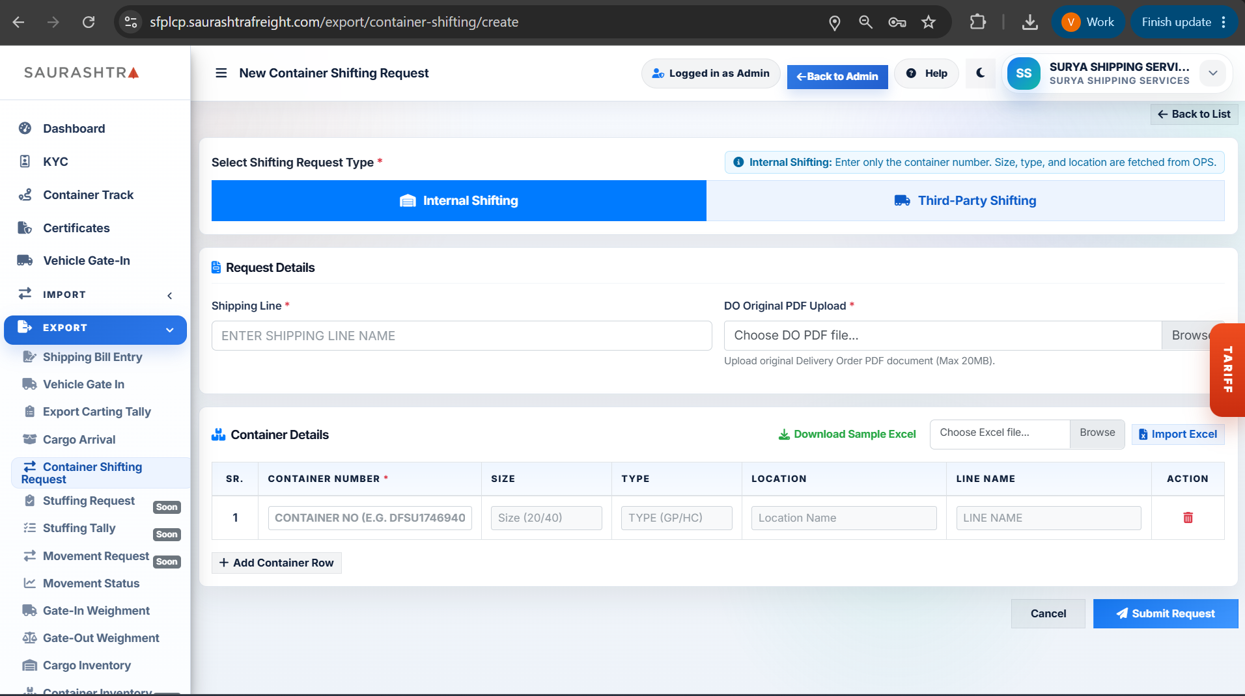Image resolution: width=1245 pixels, height=696 pixels.
Task: Click Stuffing Request icon
Action: (29, 500)
